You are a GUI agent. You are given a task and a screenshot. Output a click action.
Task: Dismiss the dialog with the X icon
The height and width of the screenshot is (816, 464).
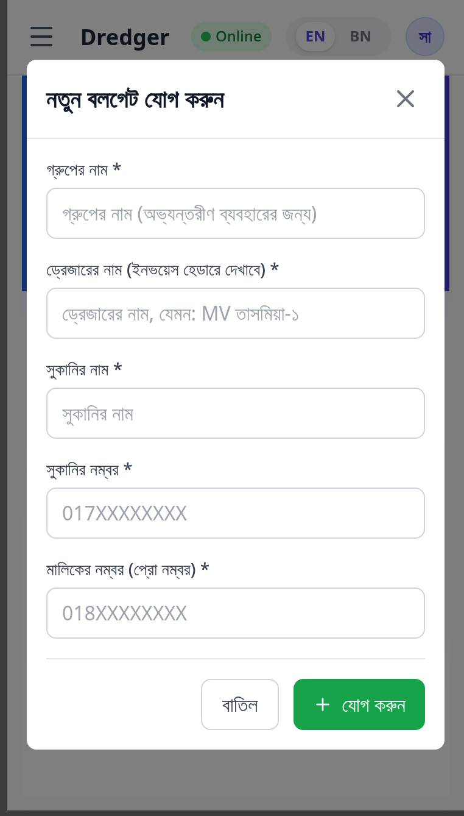405,98
